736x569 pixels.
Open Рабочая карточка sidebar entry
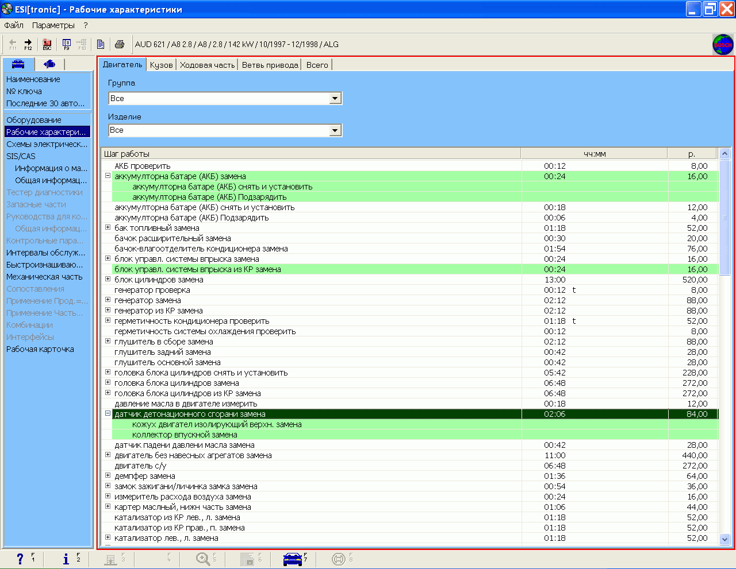(40, 349)
